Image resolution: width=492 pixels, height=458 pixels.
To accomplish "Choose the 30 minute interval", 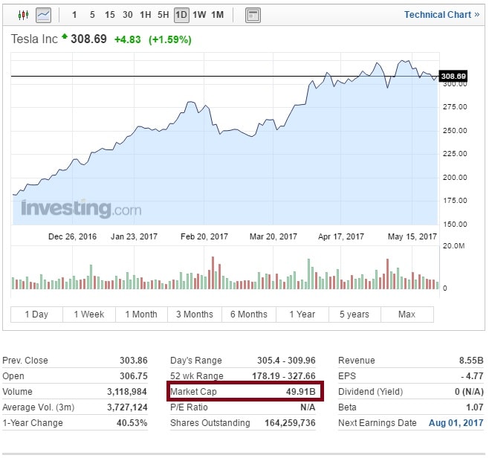I will (128, 15).
